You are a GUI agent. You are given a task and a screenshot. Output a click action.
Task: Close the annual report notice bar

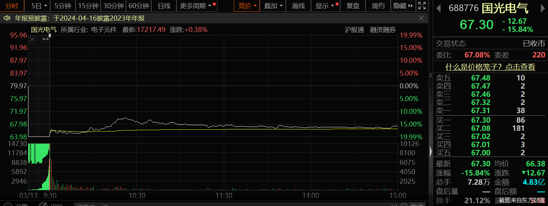pyautogui.click(x=421, y=18)
